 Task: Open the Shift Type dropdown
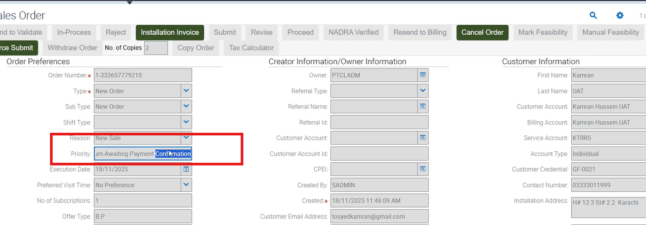click(186, 122)
